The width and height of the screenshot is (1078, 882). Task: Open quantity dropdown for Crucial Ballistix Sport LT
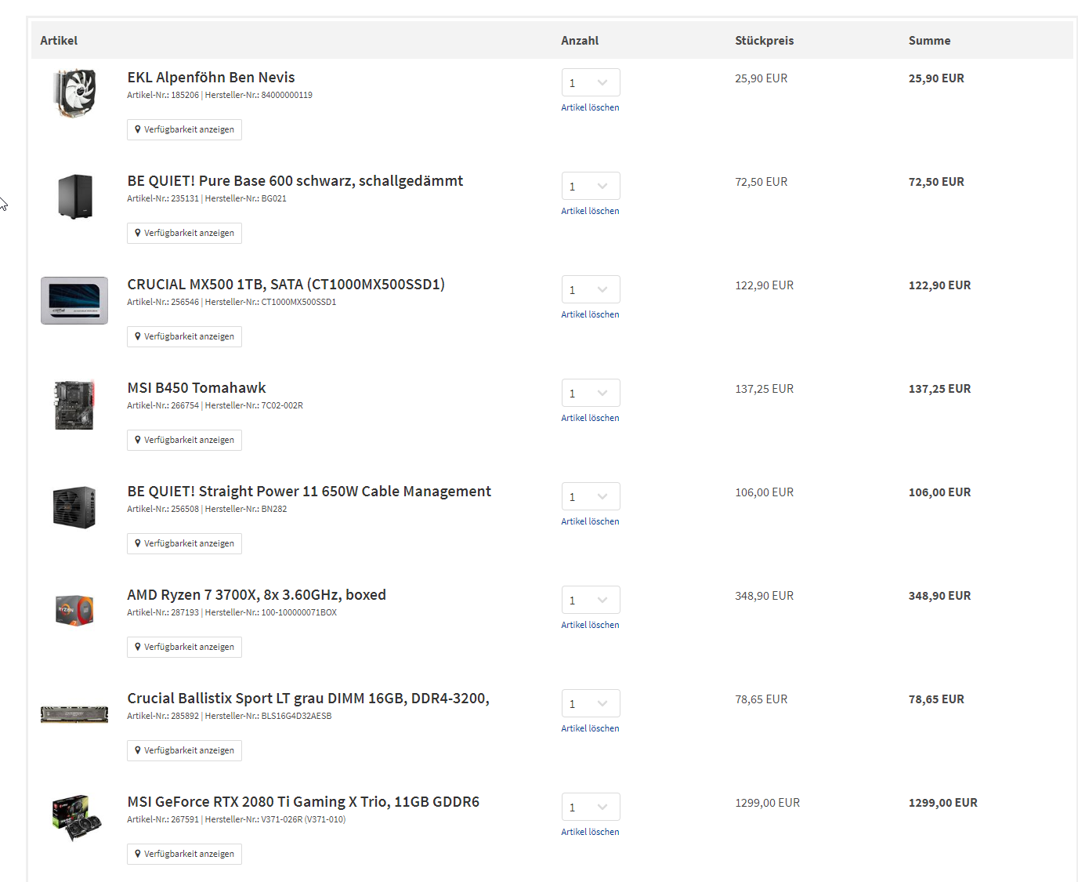(591, 703)
